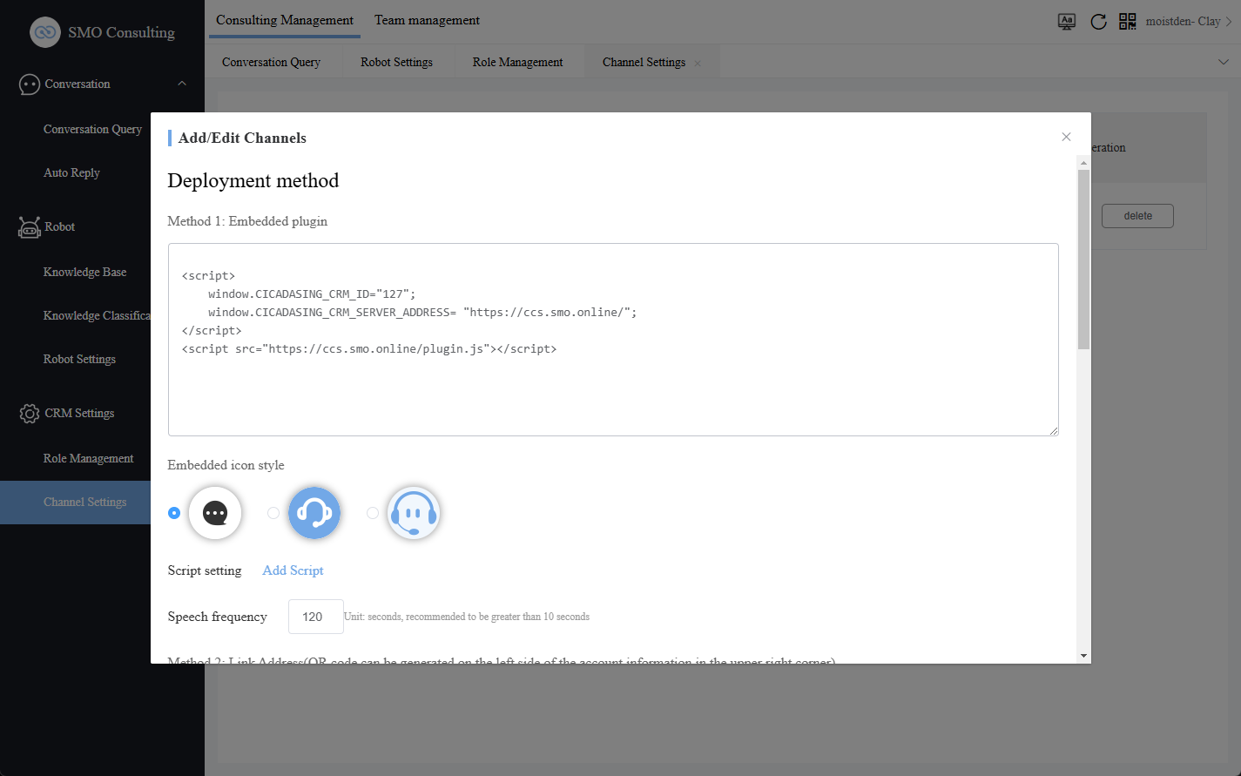Click the 'Script setting' label
Viewport: 1241px width, 776px height.
205,570
